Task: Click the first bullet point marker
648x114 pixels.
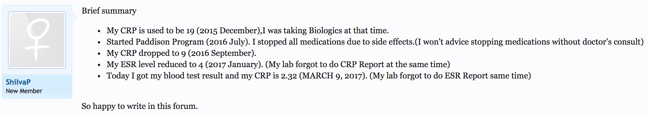Action: coord(99,31)
